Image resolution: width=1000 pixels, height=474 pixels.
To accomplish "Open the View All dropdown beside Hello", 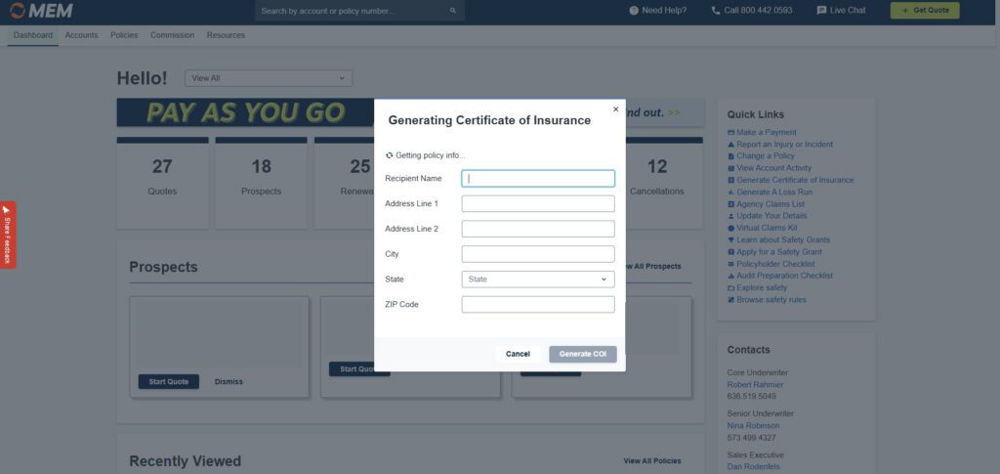I will (269, 78).
